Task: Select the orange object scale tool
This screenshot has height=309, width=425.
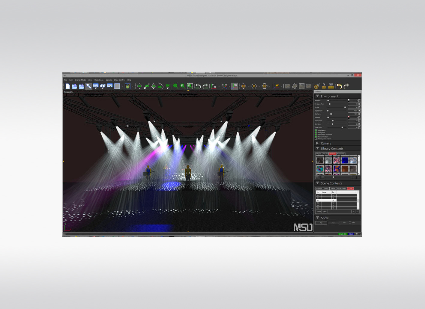Action: 264,86
